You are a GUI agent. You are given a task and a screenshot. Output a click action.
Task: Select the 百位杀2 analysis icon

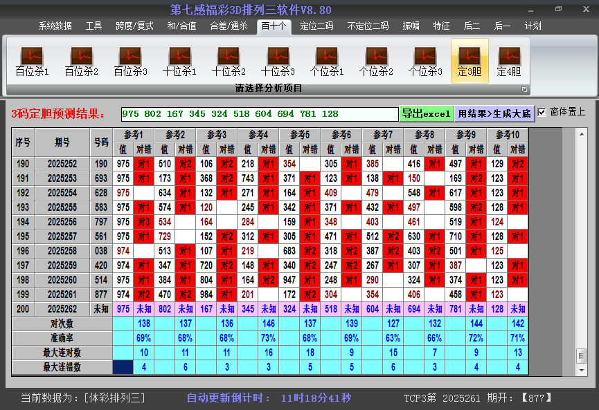(x=81, y=61)
